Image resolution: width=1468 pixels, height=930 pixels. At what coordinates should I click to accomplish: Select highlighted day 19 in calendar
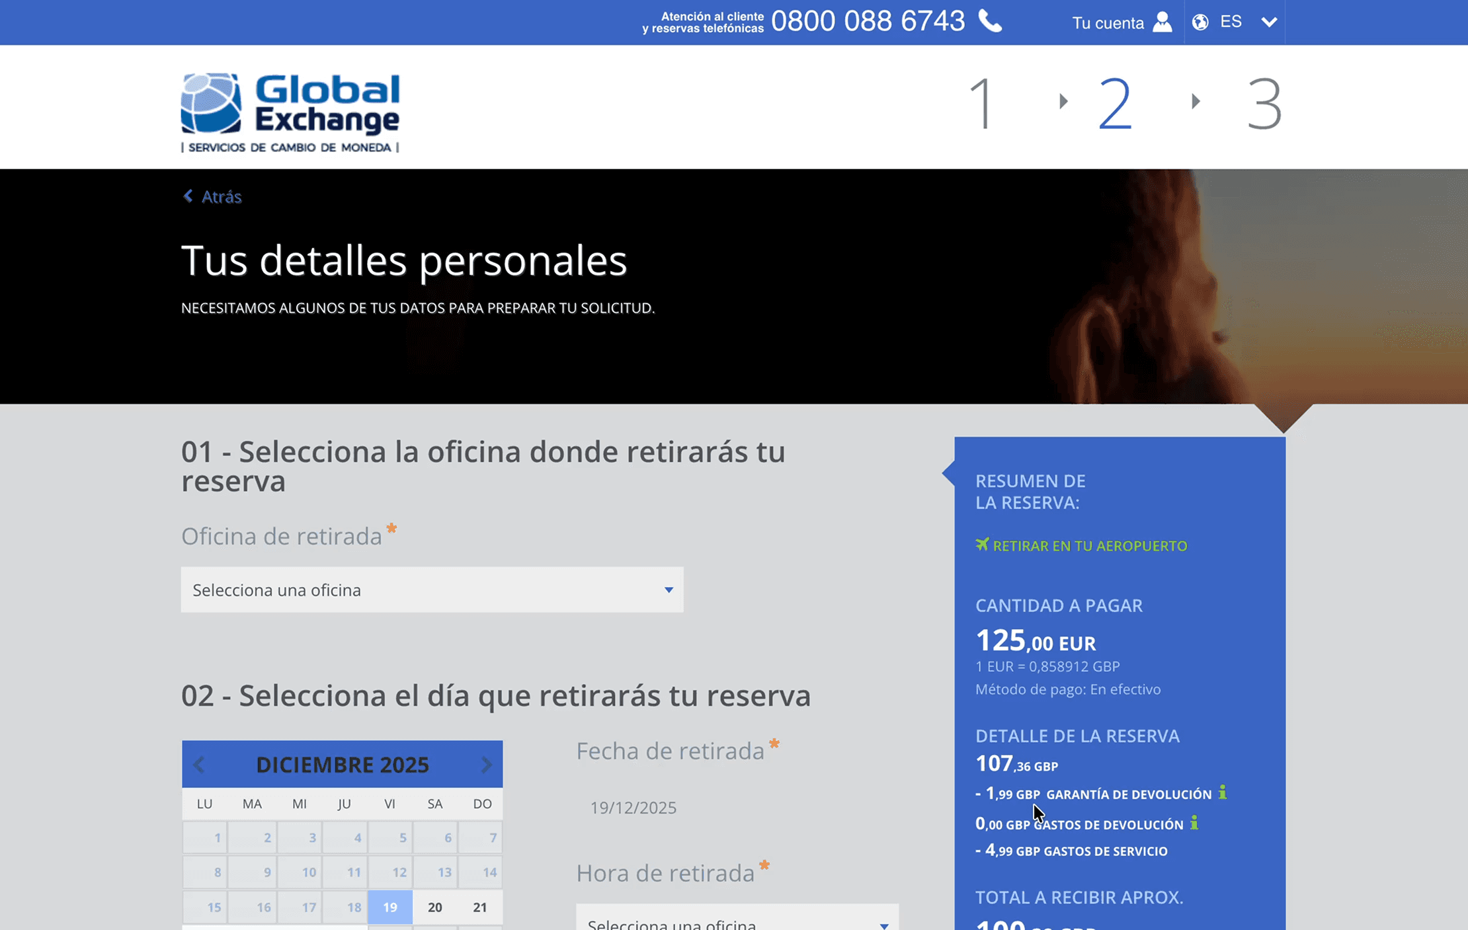390,907
